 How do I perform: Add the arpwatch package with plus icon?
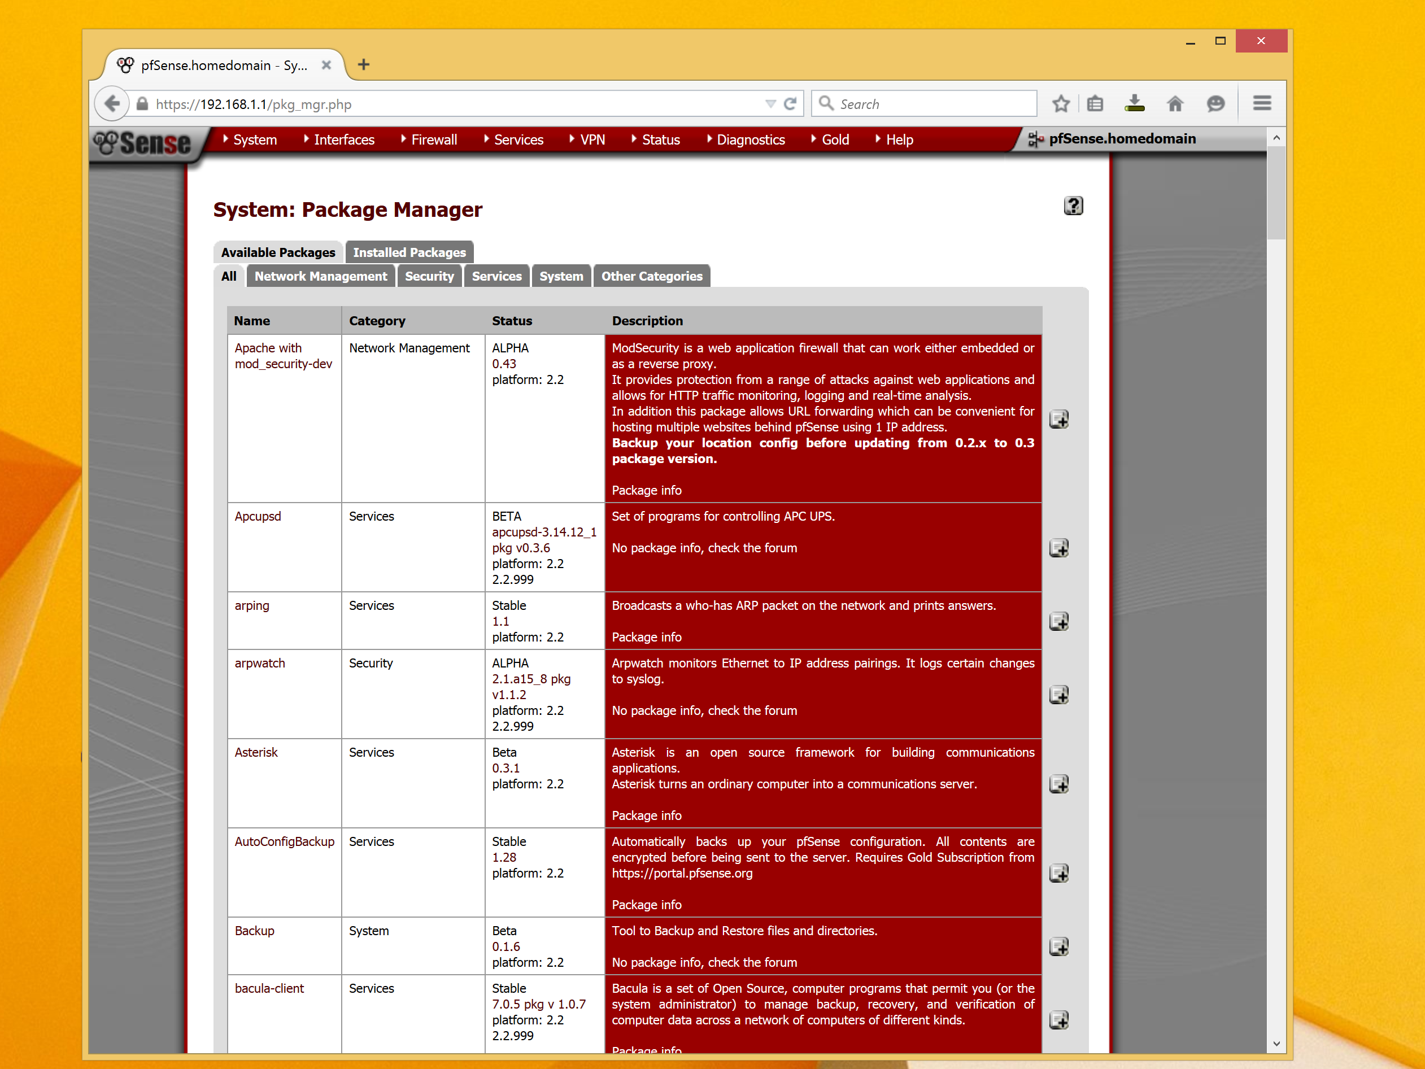(x=1058, y=695)
